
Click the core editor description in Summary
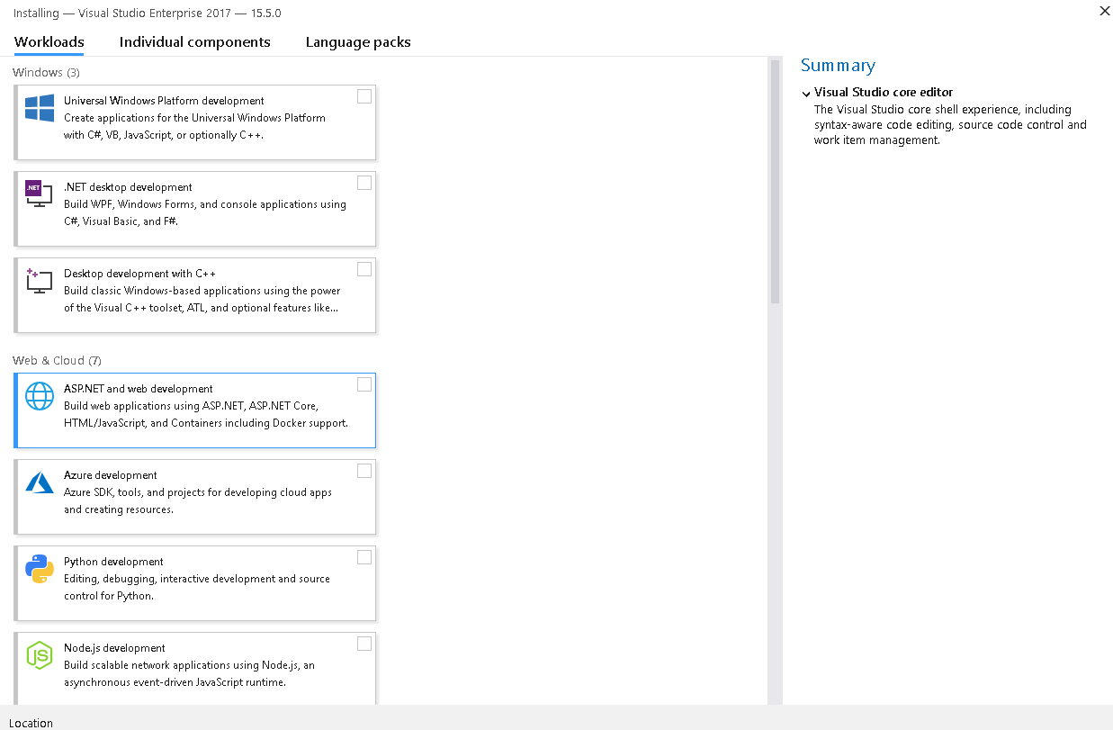coord(950,125)
